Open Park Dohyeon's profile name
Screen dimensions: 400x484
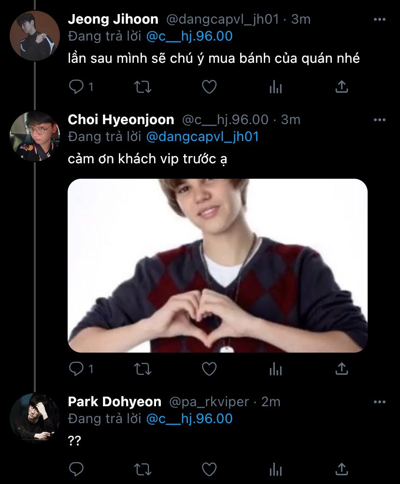pyautogui.click(x=114, y=402)
